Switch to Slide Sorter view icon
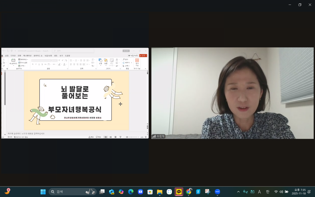315x197 pixels. point(111,137)
